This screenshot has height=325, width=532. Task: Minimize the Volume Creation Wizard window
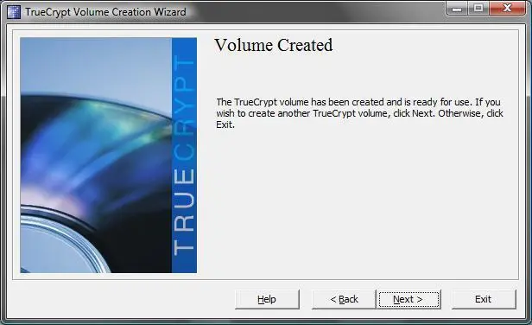pyautogui.click(x=457, y=8)
